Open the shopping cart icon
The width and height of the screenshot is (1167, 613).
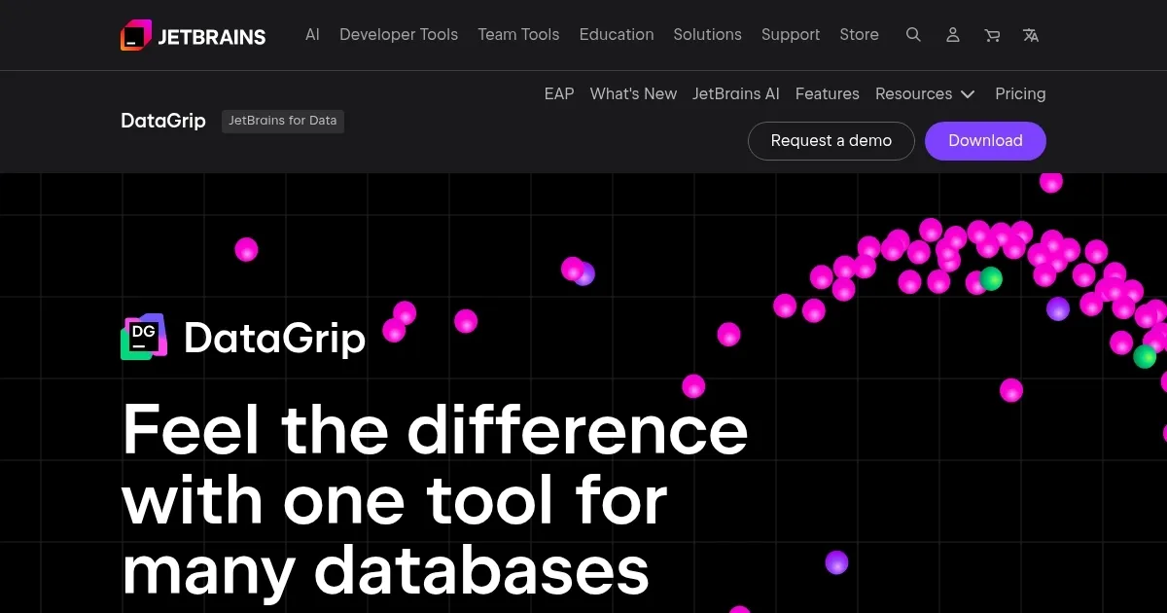pyautogui.click(x=991, y=34)
